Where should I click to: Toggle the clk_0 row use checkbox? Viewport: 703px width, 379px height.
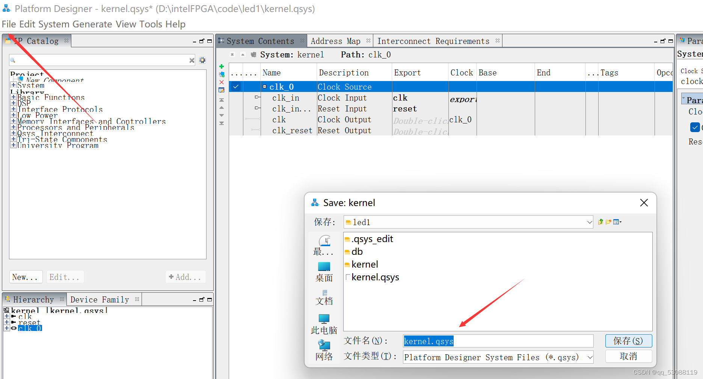236,87
